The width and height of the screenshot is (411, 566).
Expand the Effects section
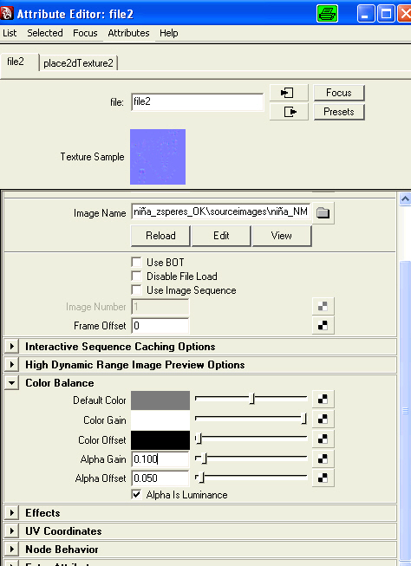[x=12, y=512]
